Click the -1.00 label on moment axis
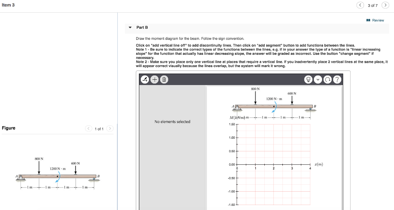This screenshot has width=394, height=210. point(231,192)
